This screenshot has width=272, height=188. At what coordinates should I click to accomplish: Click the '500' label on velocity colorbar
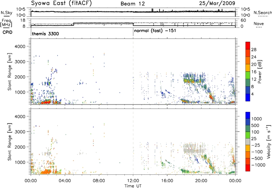pyautogui.click(x=255, y=125)
